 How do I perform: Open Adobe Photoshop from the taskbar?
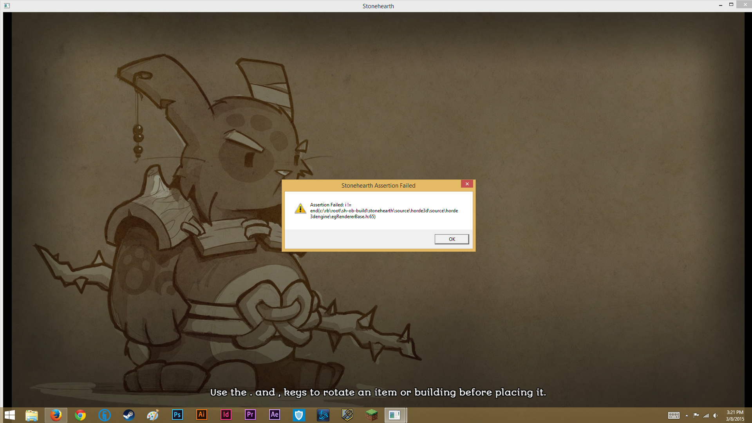(x=177, y=415)
